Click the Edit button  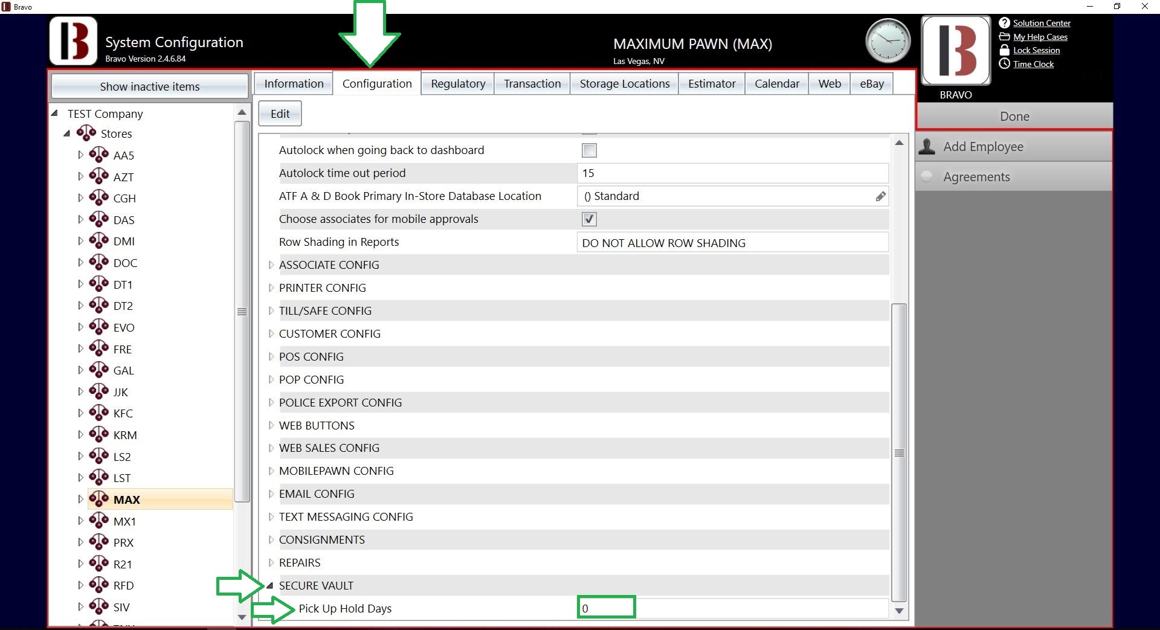coord(280,114)
